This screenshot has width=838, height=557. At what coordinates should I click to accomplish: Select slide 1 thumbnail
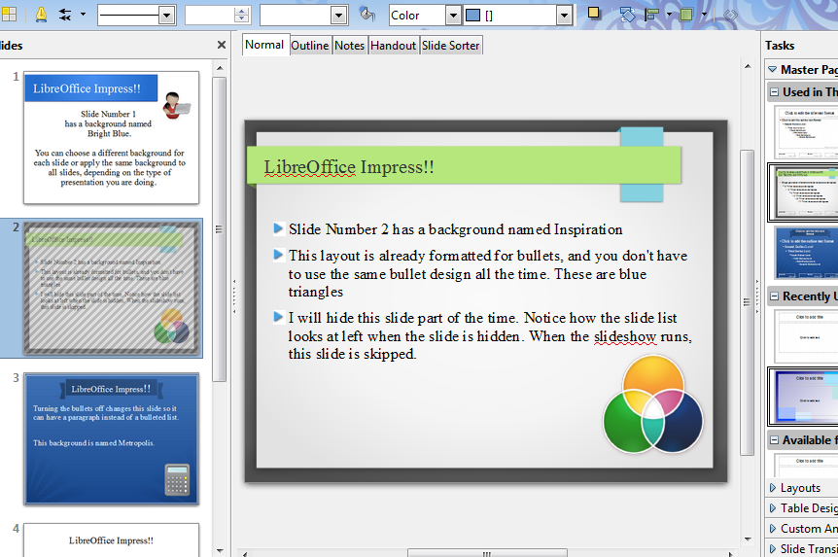pos(111,137)
